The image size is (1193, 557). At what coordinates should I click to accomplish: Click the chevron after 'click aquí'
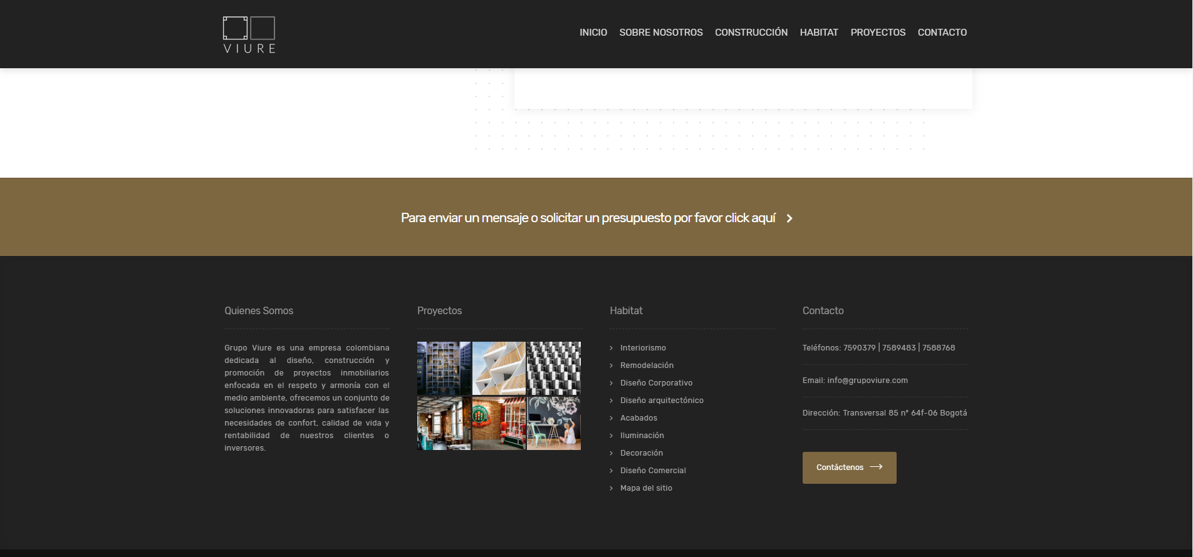click(789, 218)
